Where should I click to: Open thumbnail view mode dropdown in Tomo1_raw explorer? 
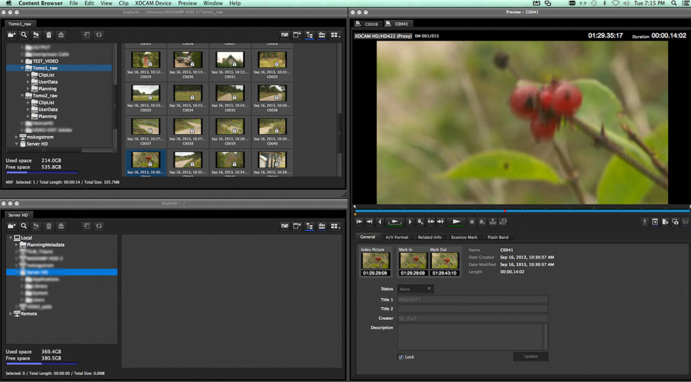click(335, 34)
